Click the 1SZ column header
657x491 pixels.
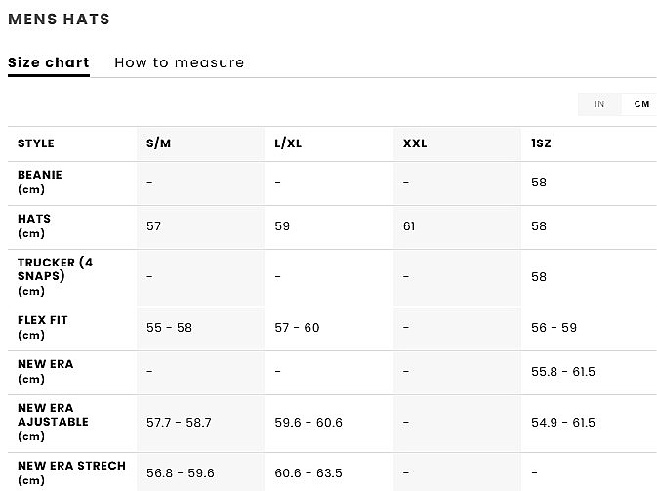click(x=541, y=143)
